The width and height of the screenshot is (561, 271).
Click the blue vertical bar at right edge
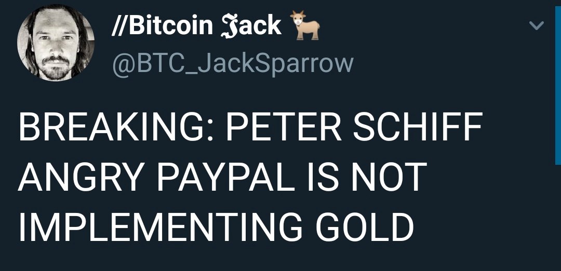click(558, 85)
